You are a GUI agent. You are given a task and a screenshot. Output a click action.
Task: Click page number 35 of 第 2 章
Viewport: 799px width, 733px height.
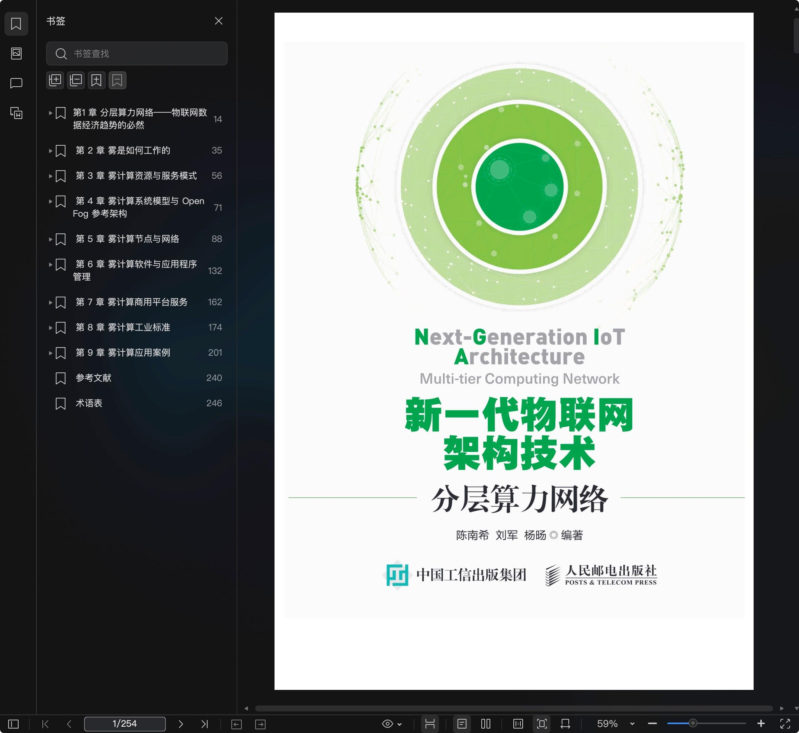(217, 150)
